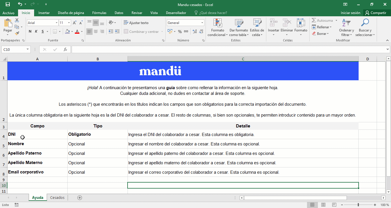The width and height of the screenshot is (391, 208).
Task: Switch to the Fórmulas tab
Action: click(x=99, y=13)
